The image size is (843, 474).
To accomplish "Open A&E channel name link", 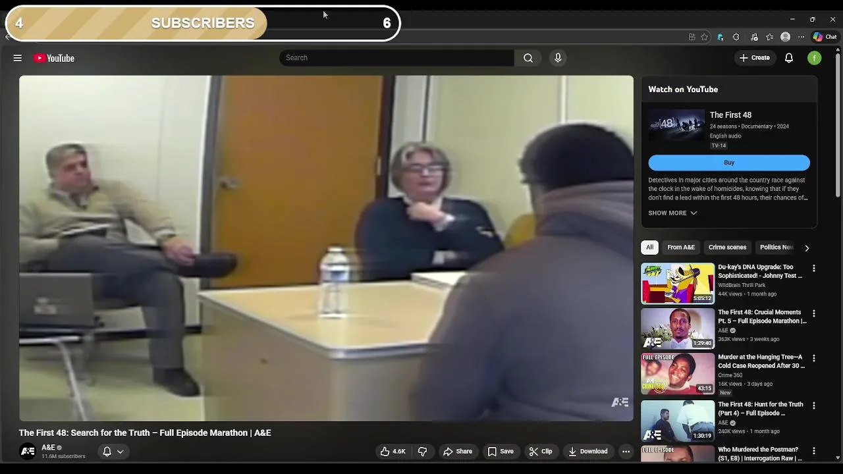I will pos(48,448).
